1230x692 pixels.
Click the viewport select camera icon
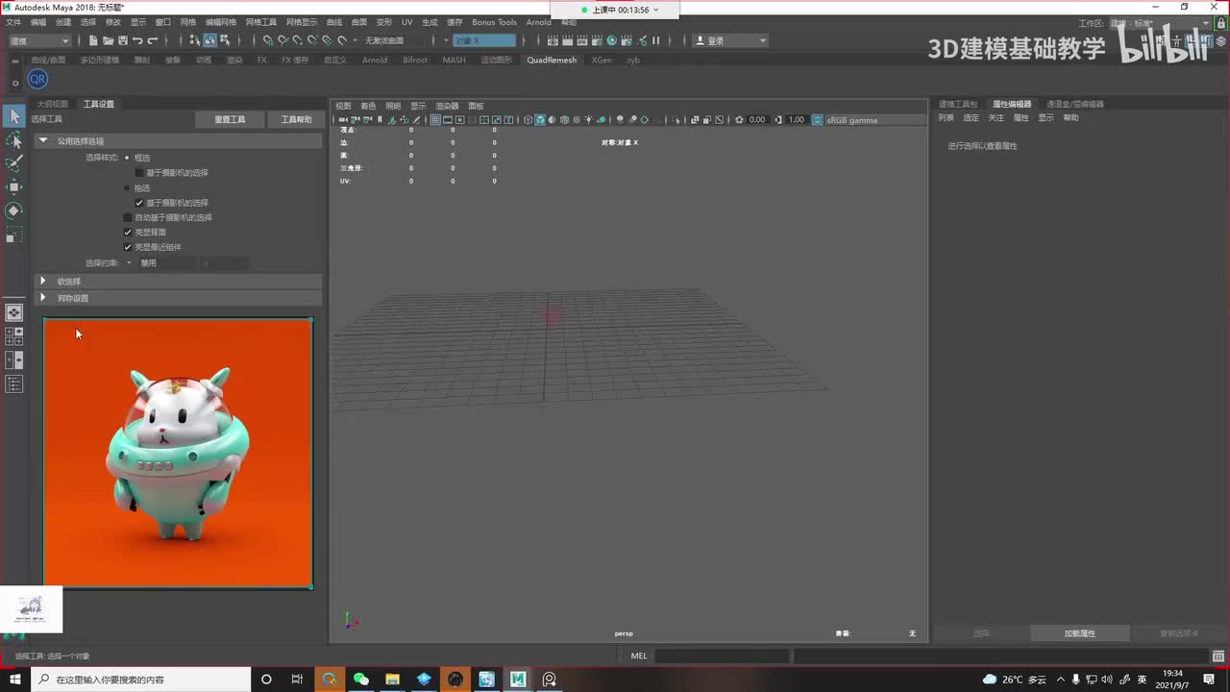click(342, 120)
